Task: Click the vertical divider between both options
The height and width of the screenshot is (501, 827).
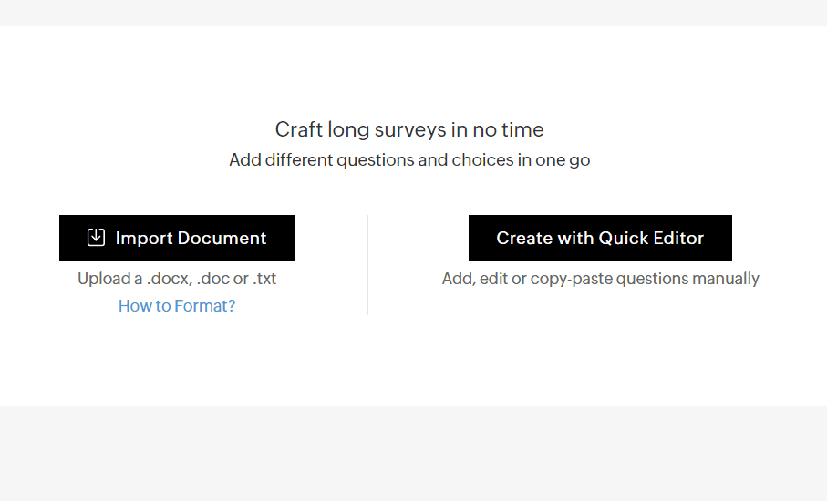Action: click(x=367, y=265)
